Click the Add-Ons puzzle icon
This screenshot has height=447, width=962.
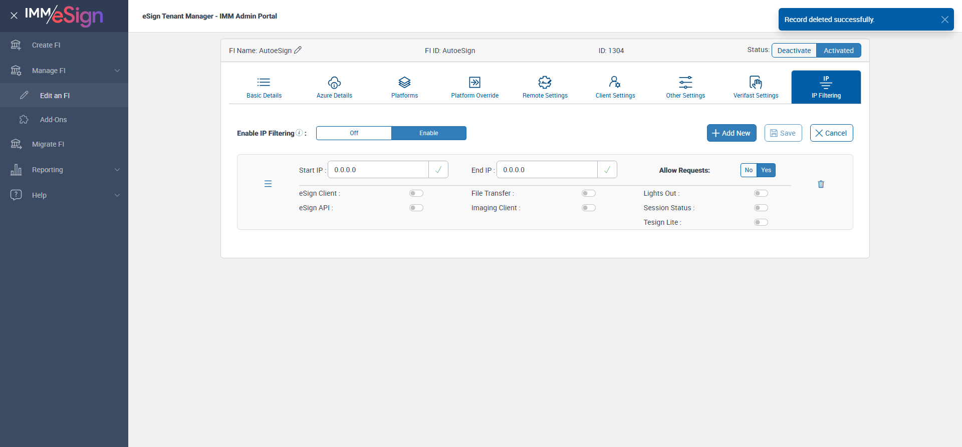point(24,120)
